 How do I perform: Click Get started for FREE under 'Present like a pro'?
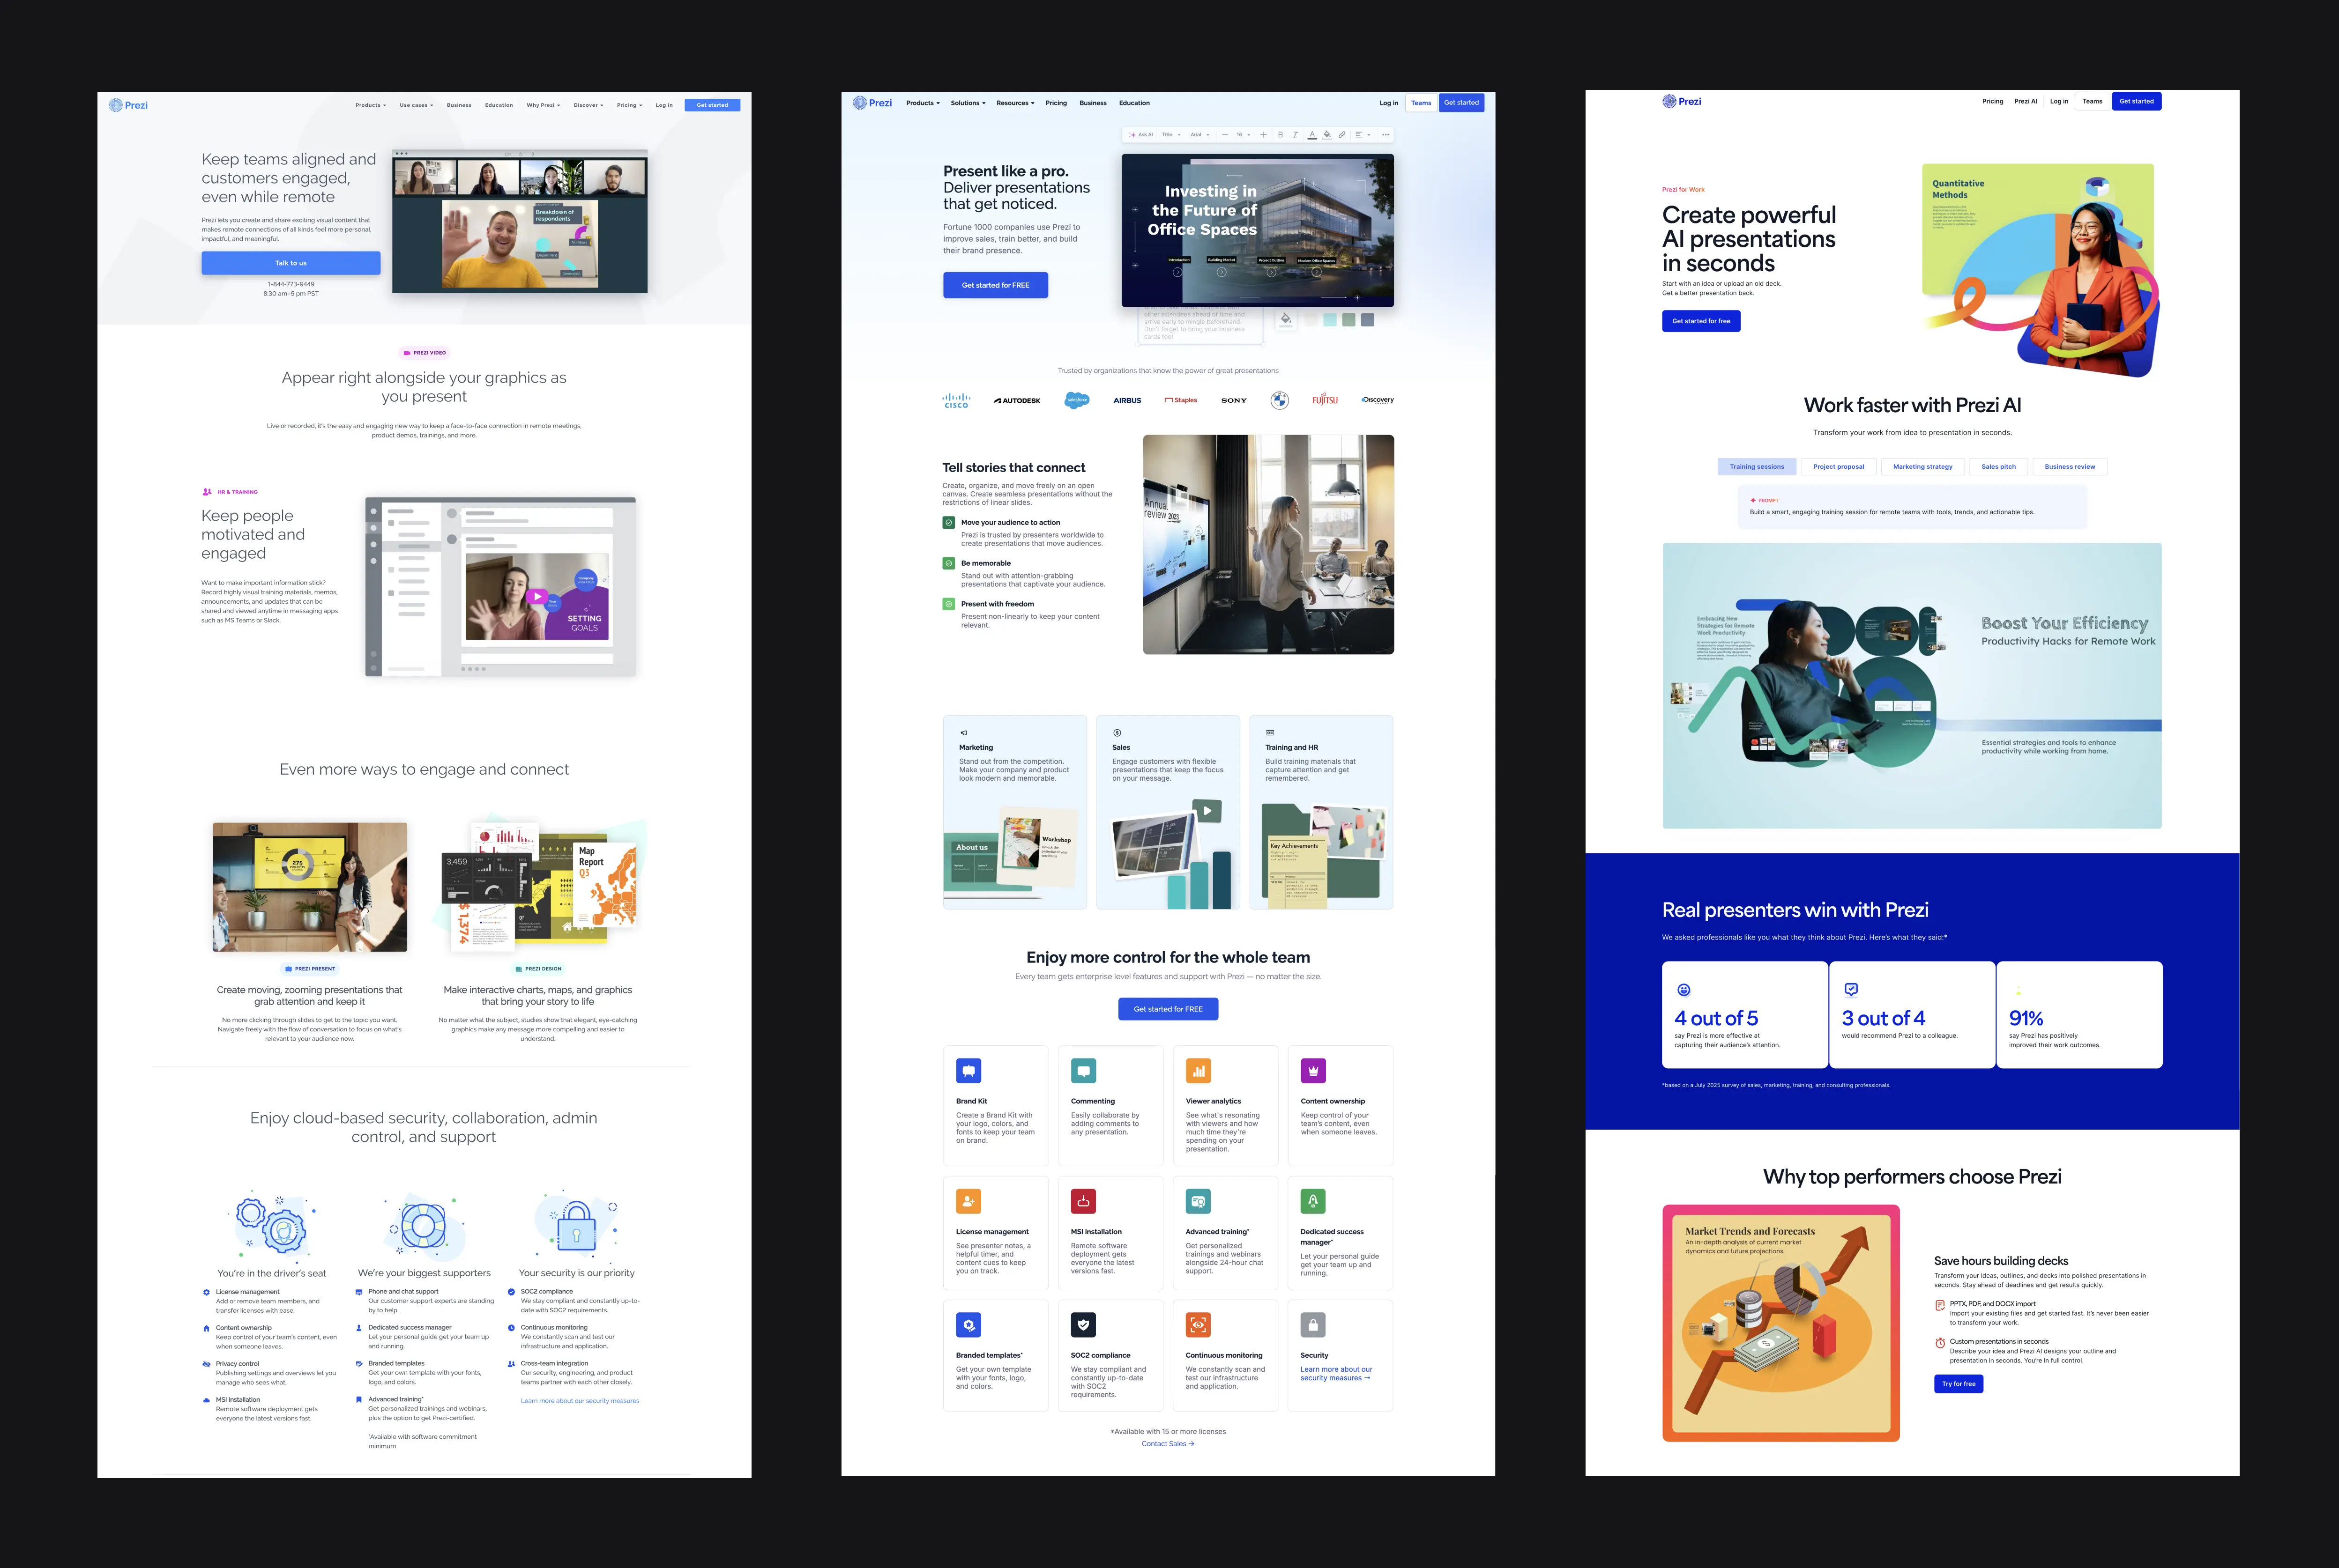(995, 285)
